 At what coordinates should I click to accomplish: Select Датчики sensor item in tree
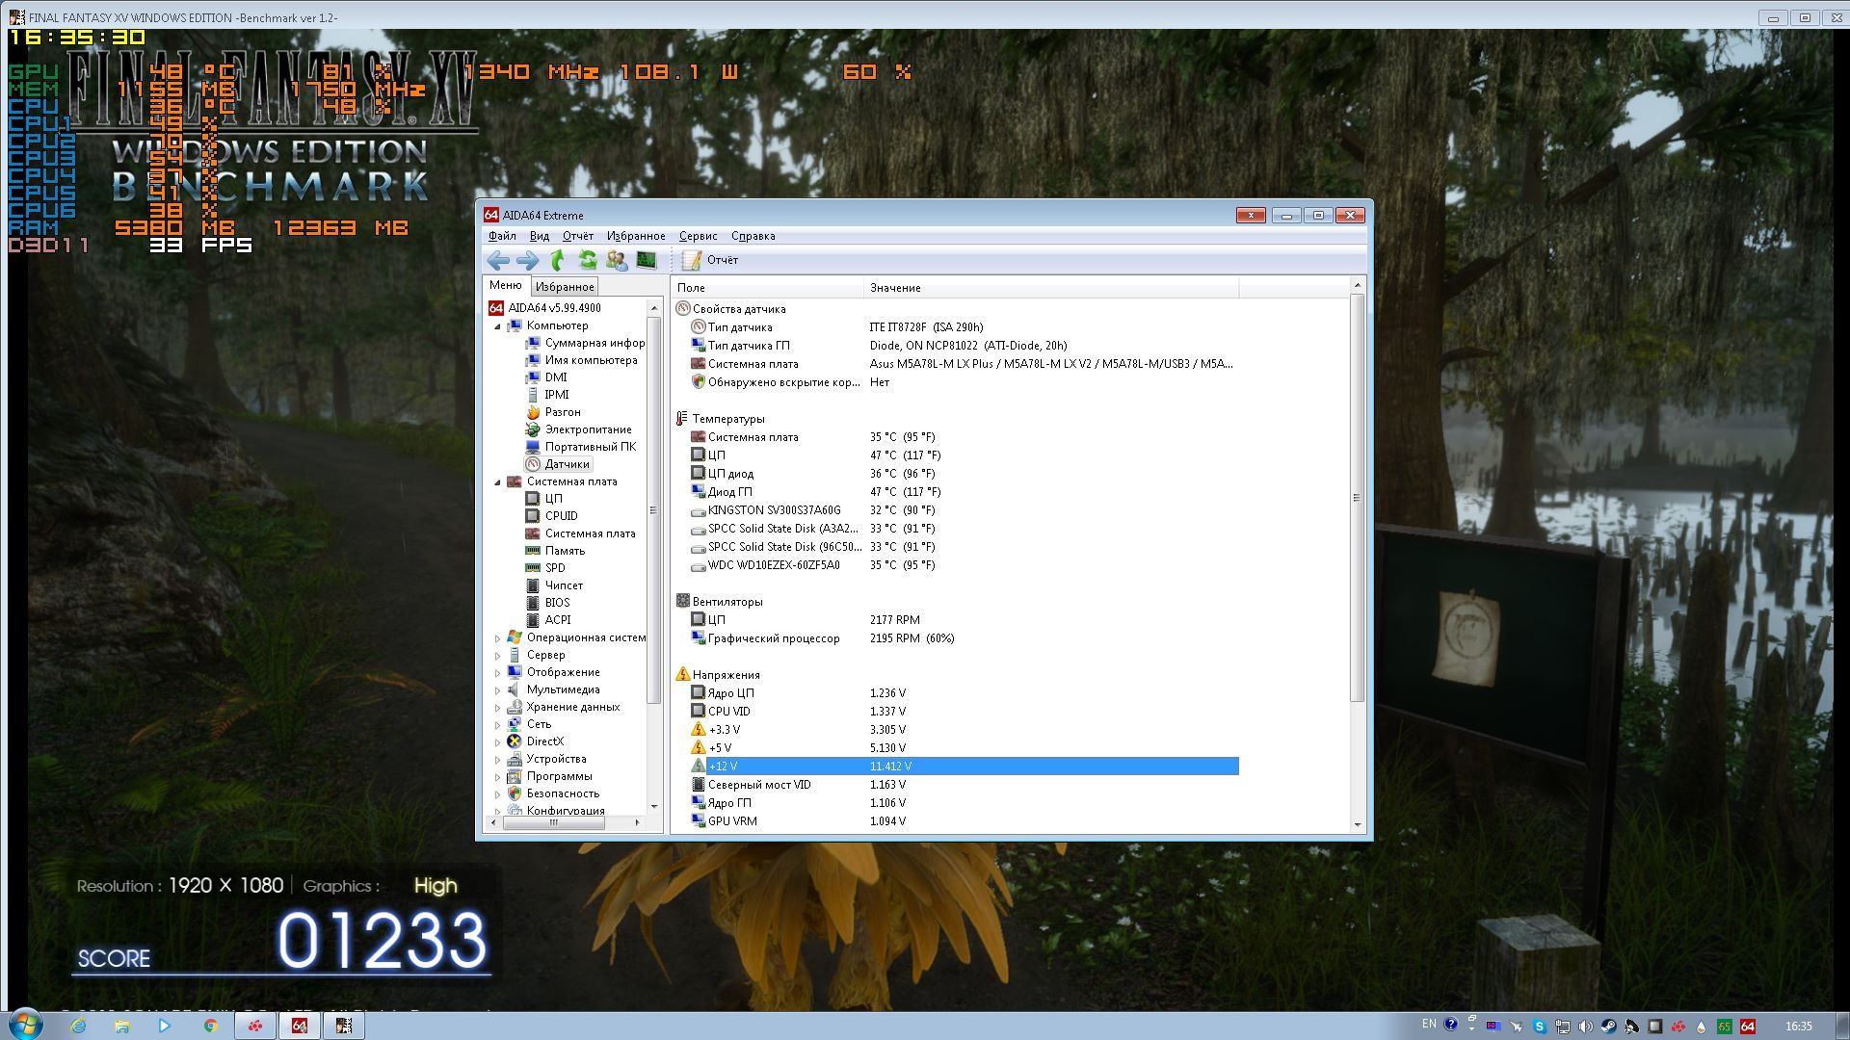[x=567, y=464]
